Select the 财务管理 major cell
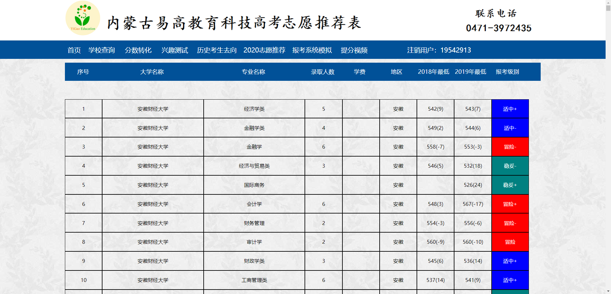The width and height of the screenshot is (611, 294). click(x=254, y=223)
